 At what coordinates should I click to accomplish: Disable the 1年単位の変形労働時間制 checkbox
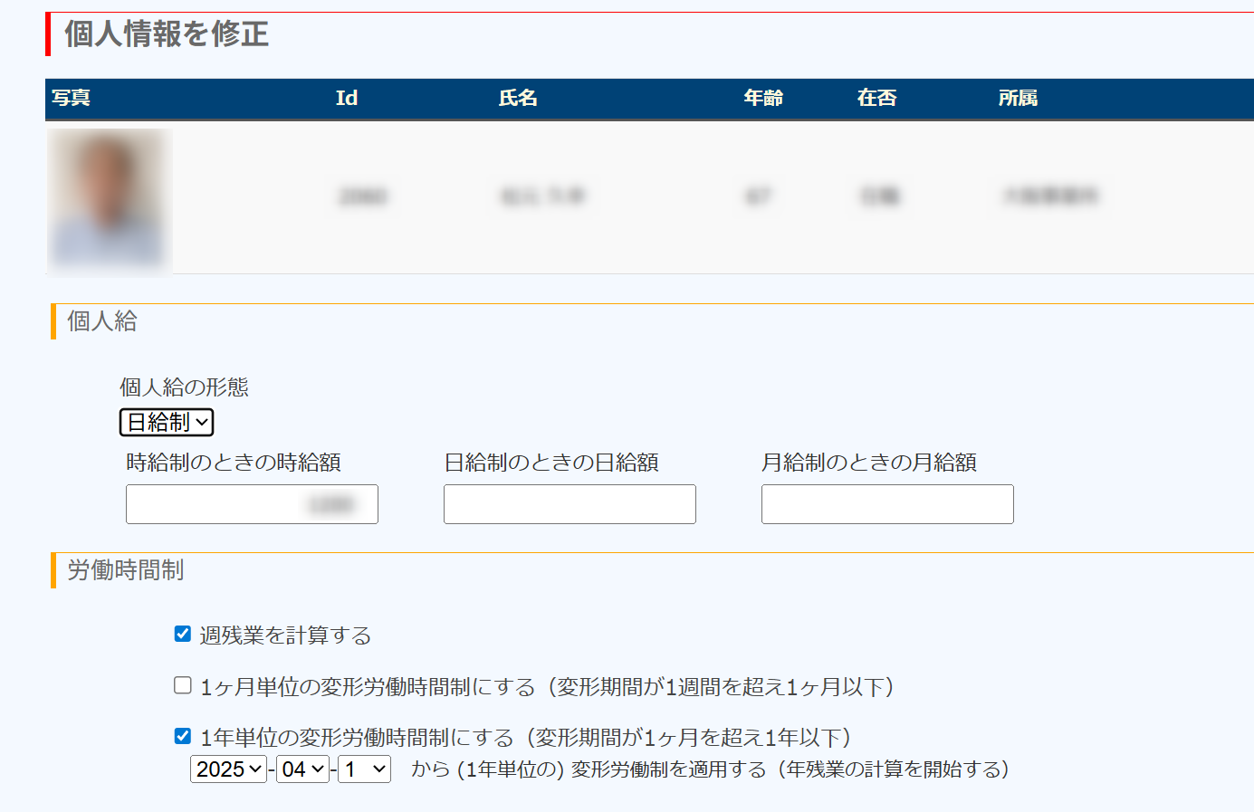(183, 736)
